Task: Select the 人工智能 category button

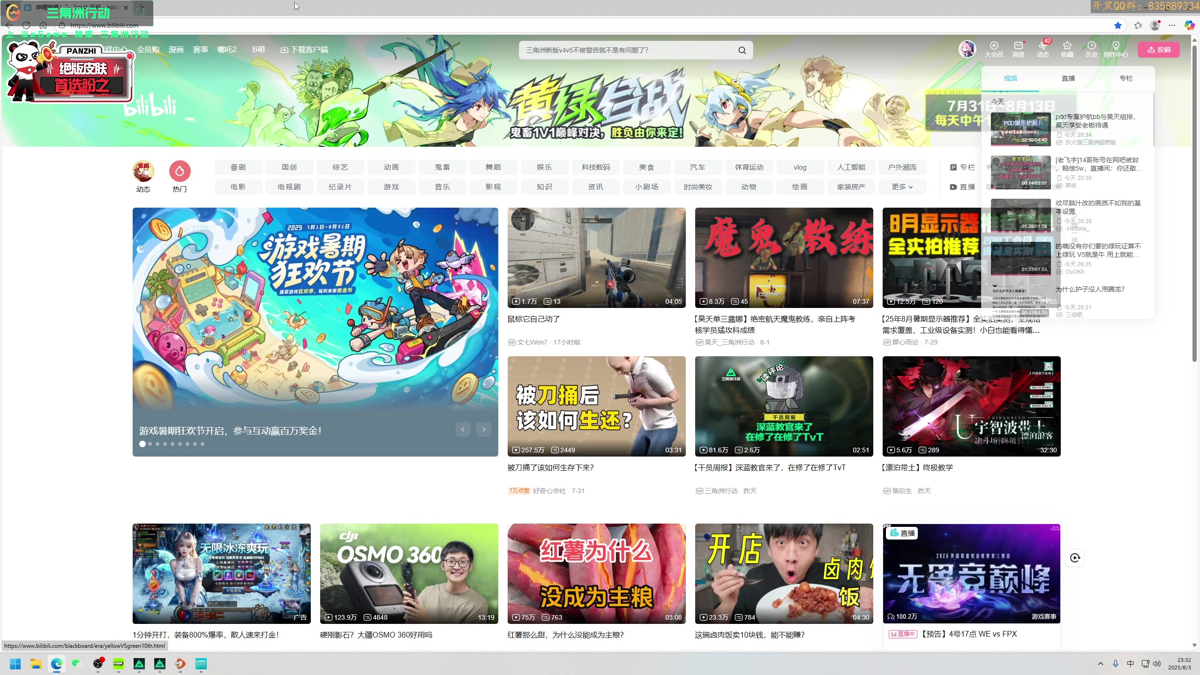Action: tap(851, 167)
